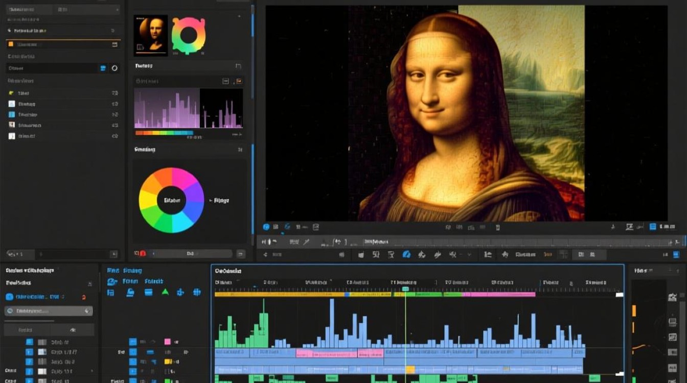The width and height of the screenshot is (687, 383).
Task: Click the blue circle icon under the viewer's left corner
Action: coord(266,227)
